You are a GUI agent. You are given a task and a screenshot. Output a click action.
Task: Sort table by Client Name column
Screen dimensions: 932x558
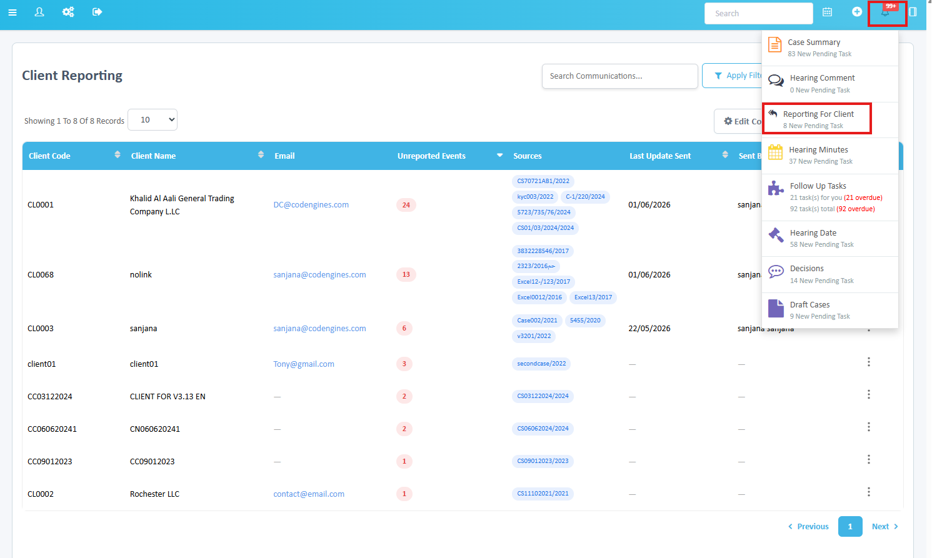(261, 155)
